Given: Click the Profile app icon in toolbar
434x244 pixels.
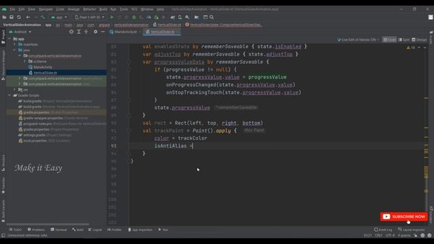Looking at the screenshot, I should point(149,17).
